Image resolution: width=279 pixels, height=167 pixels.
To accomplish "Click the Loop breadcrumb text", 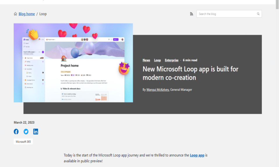I will (x=43, y=14).
